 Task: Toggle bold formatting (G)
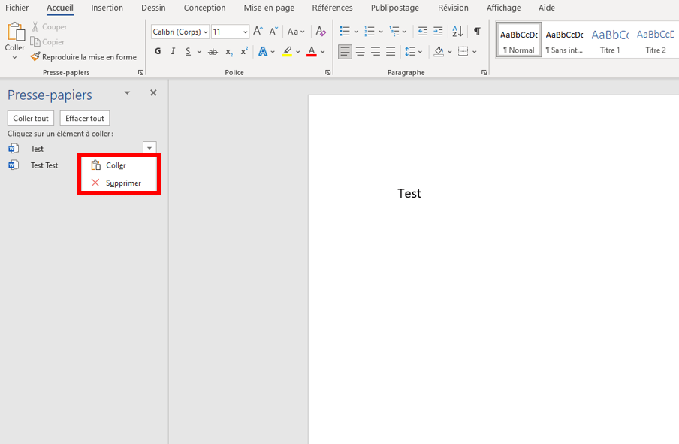pyautogui.click(x=158, y=51)
